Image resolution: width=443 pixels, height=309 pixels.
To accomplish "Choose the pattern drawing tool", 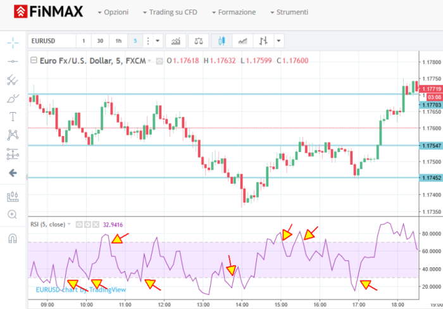I will (x=13, y=135).
